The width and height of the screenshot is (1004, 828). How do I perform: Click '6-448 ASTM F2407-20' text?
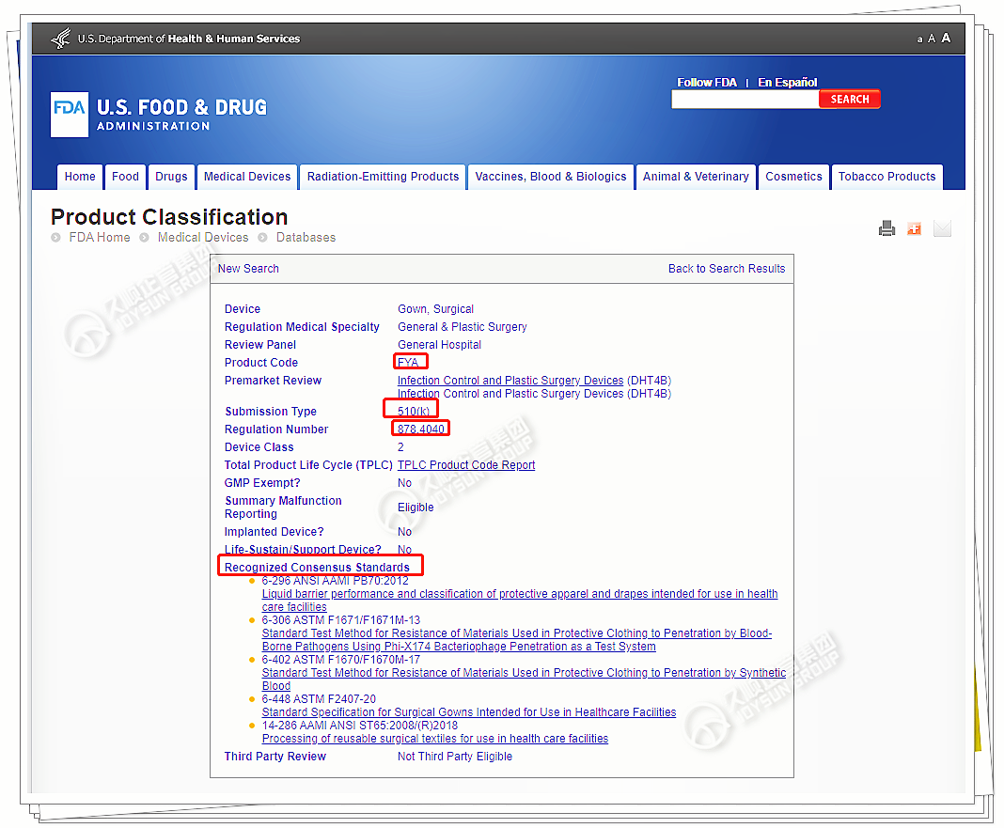319,699
